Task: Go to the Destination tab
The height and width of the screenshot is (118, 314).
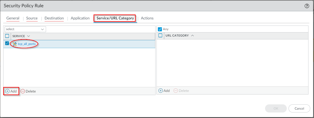Action: tap(54, 18)
